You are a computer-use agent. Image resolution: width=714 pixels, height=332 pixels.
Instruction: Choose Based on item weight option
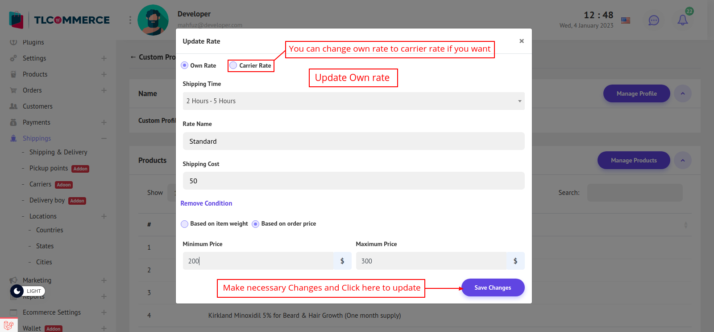tap(185, 224)
